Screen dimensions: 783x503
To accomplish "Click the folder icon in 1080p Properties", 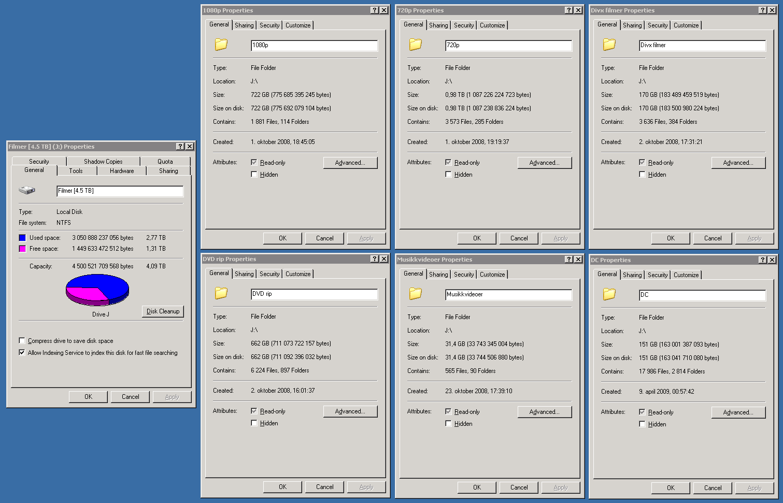I will (221, 45).
